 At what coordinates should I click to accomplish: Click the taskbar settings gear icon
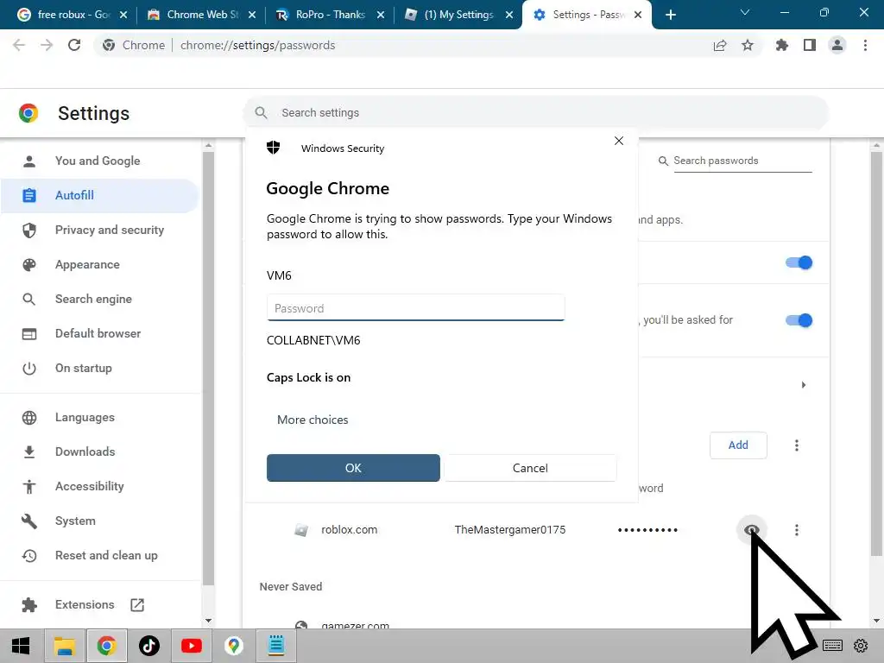[x=861, y=646]
